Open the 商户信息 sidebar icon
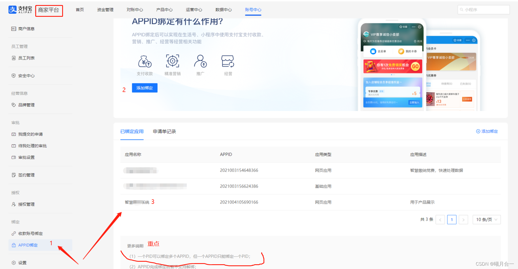 (x=13, y=29)
